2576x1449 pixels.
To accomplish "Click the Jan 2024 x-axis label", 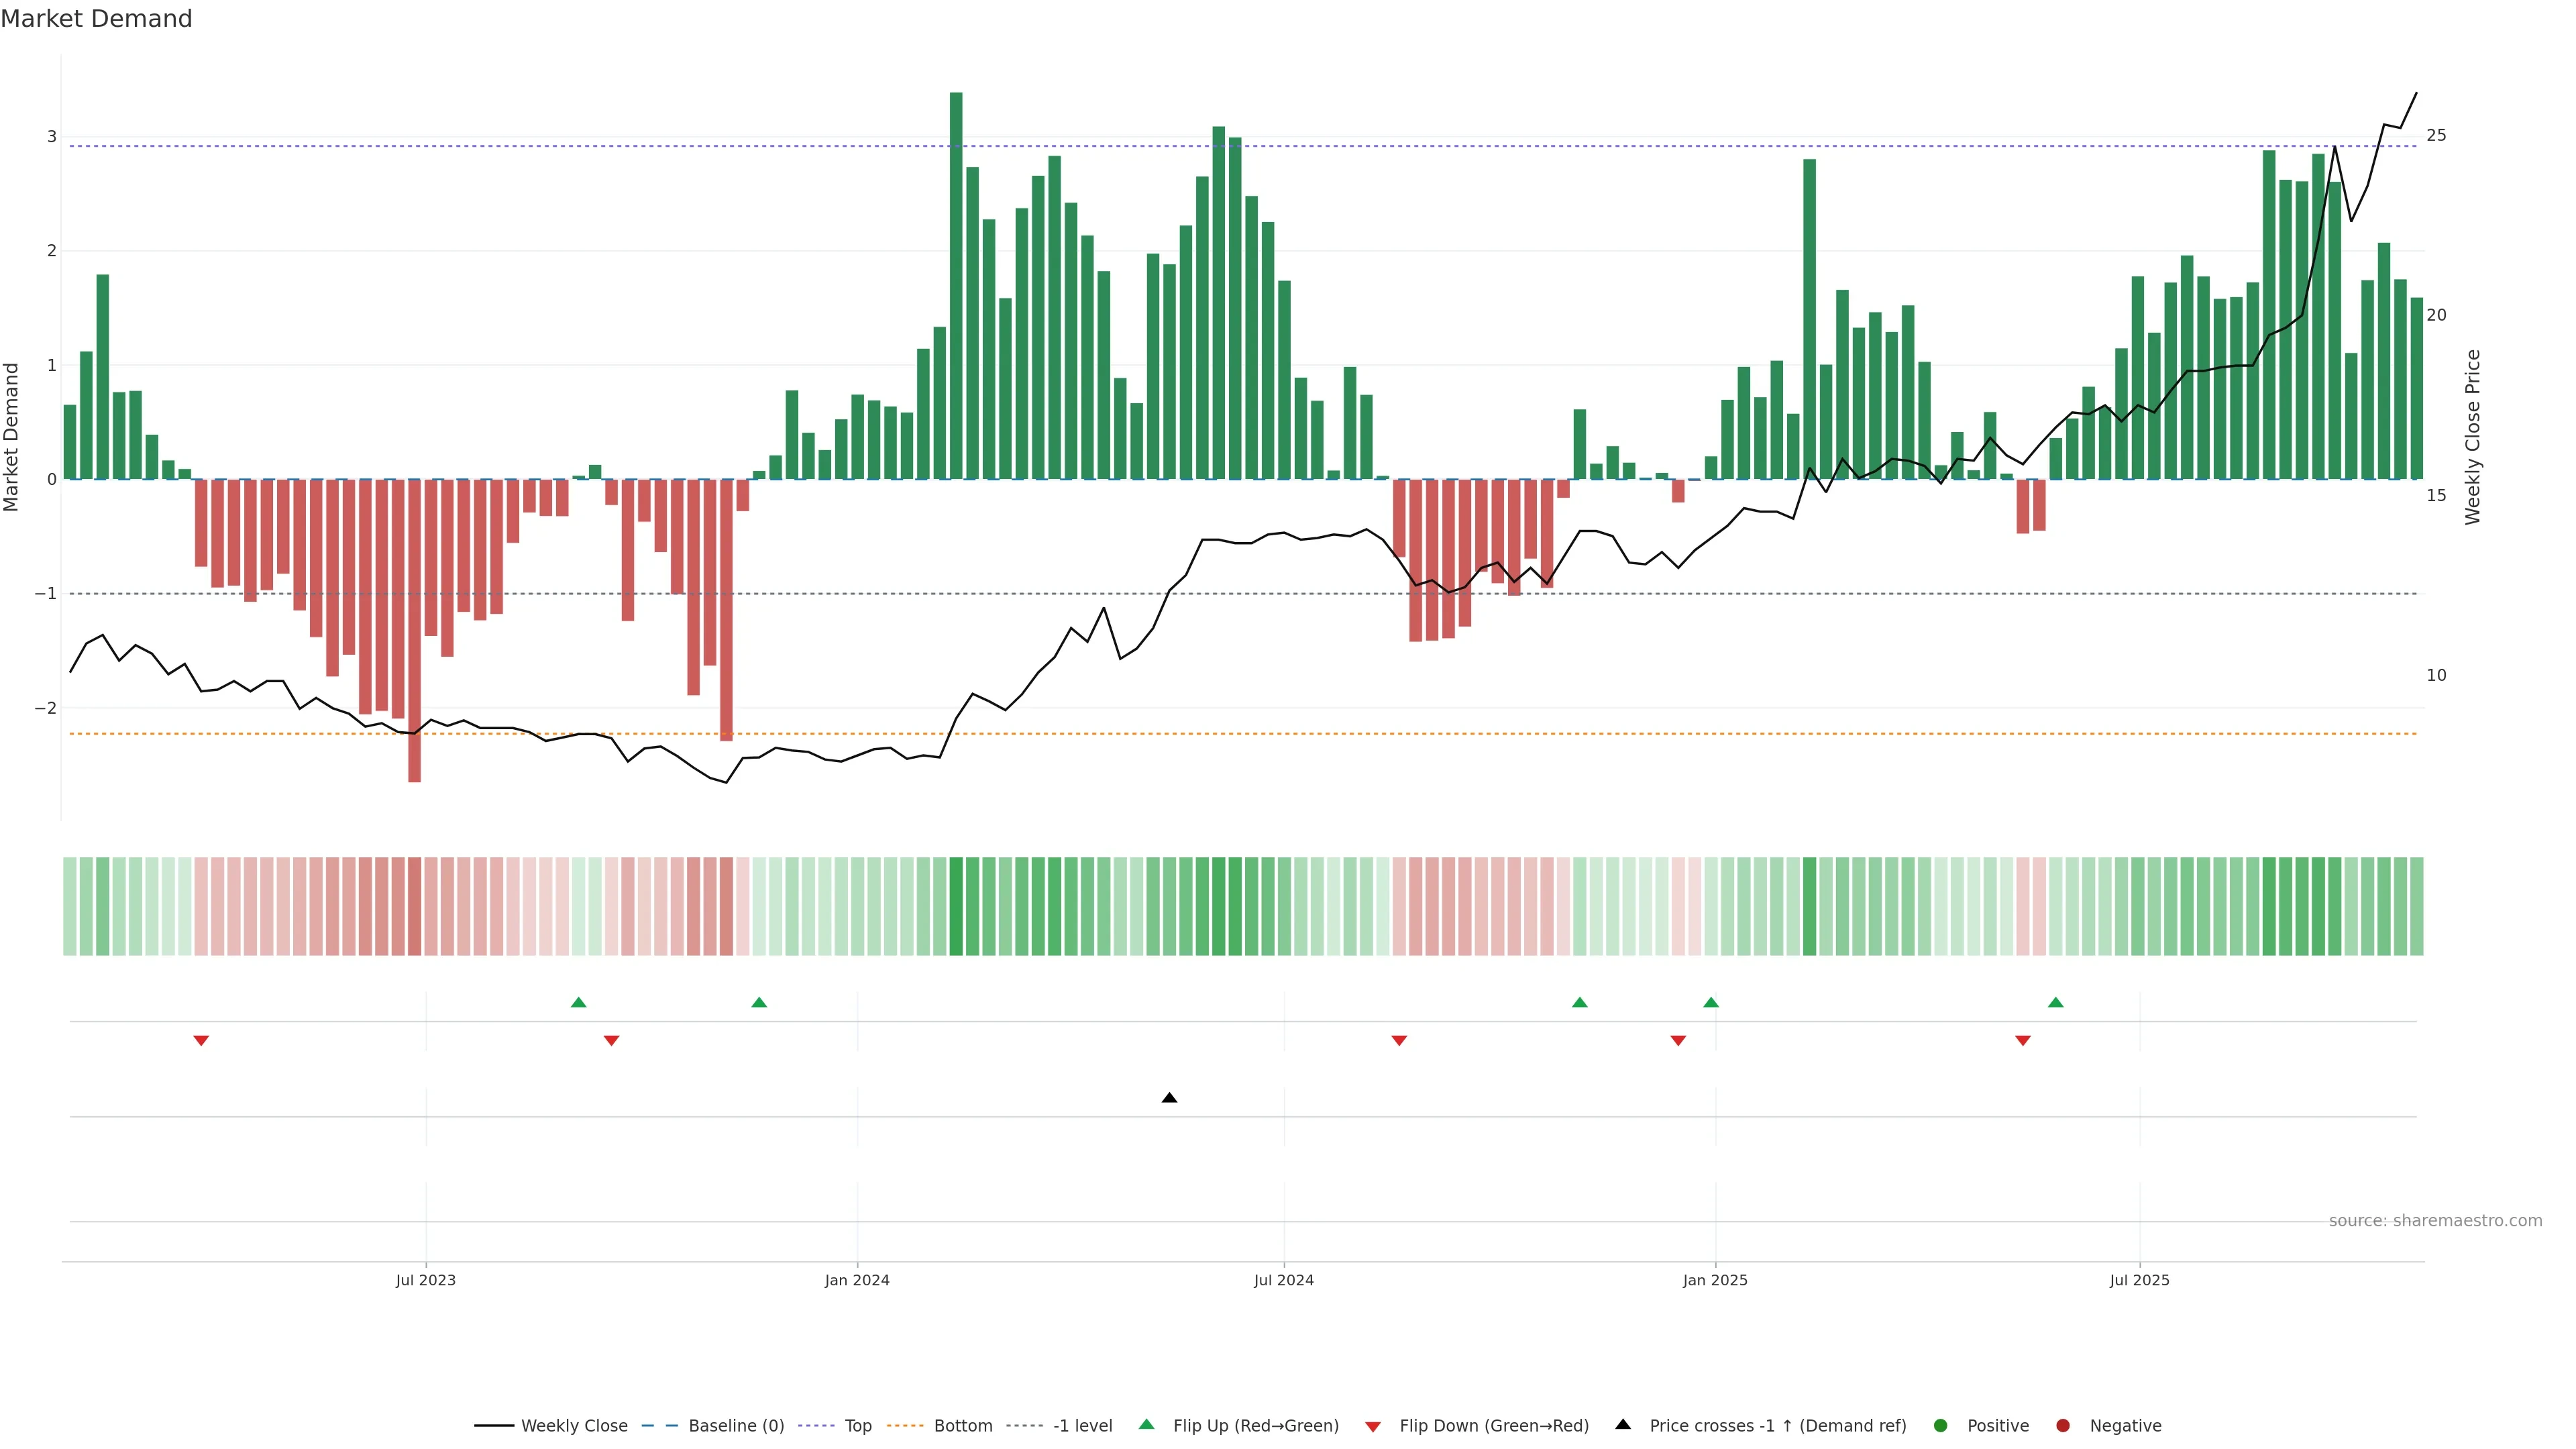I will pos(857,1280).
